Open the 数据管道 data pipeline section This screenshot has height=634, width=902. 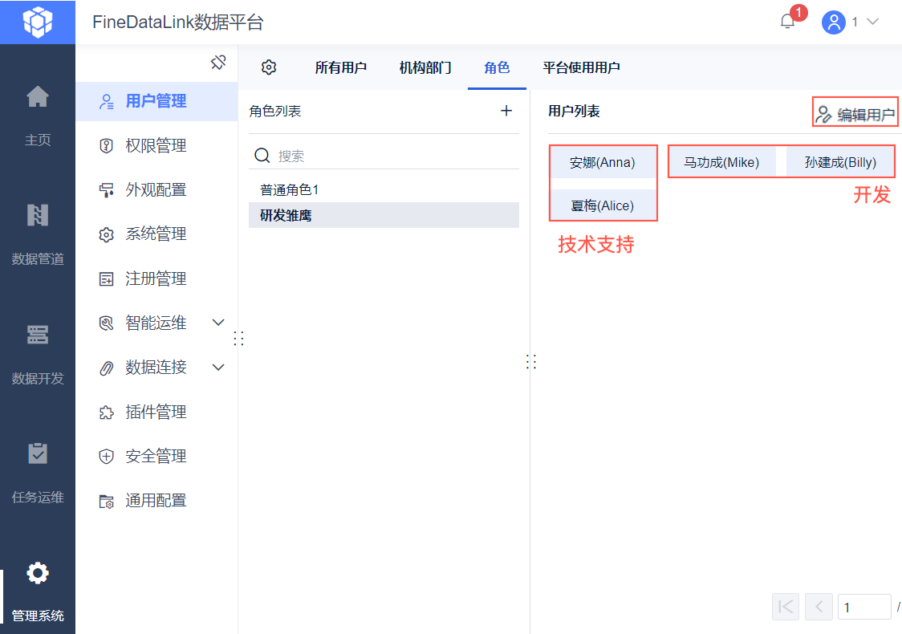click(x=38, y=234)
